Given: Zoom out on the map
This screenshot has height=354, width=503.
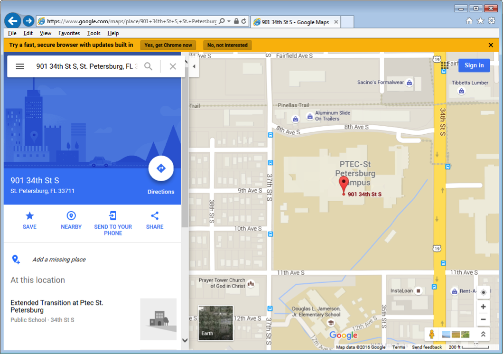Looking at the screenshot, I should pyautogui.click(x=483, y=319).
